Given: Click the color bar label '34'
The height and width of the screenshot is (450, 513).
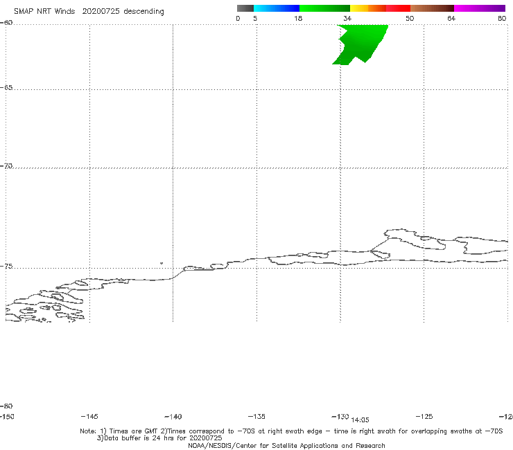Looking at the screenshot, I should pos(347,18).
